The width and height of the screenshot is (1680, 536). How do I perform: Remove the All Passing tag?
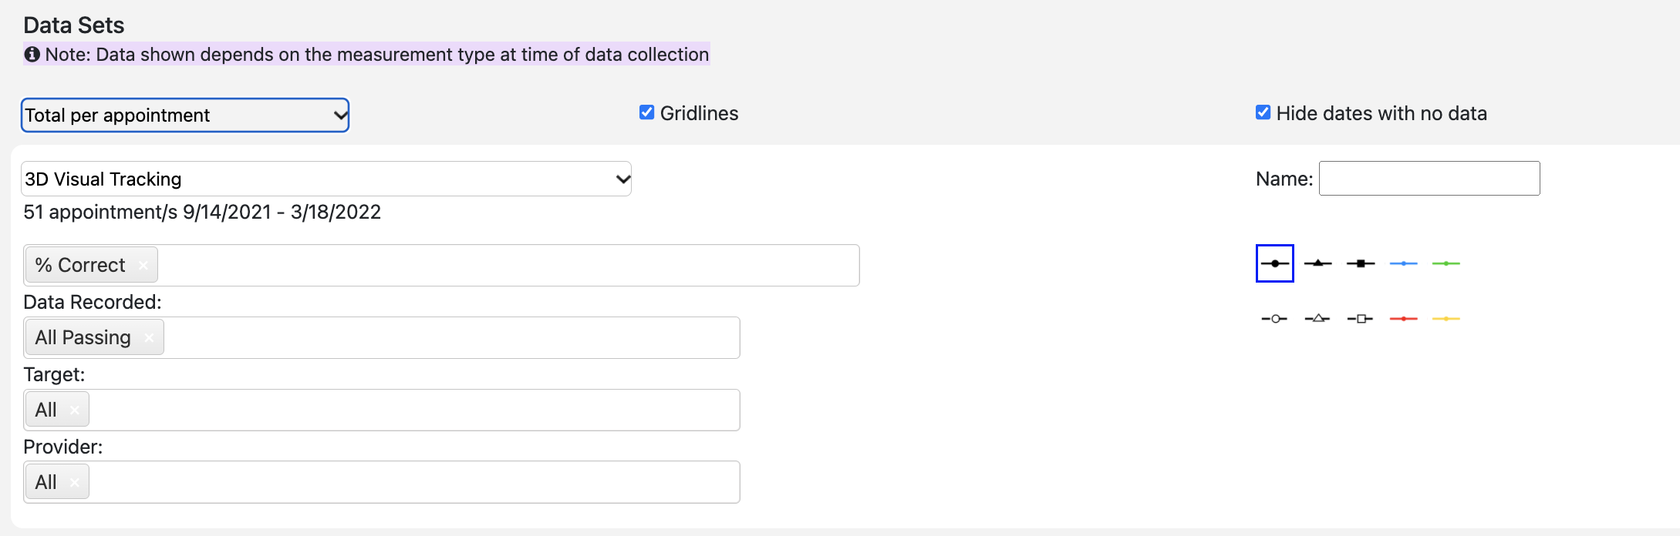coord(149,337)
